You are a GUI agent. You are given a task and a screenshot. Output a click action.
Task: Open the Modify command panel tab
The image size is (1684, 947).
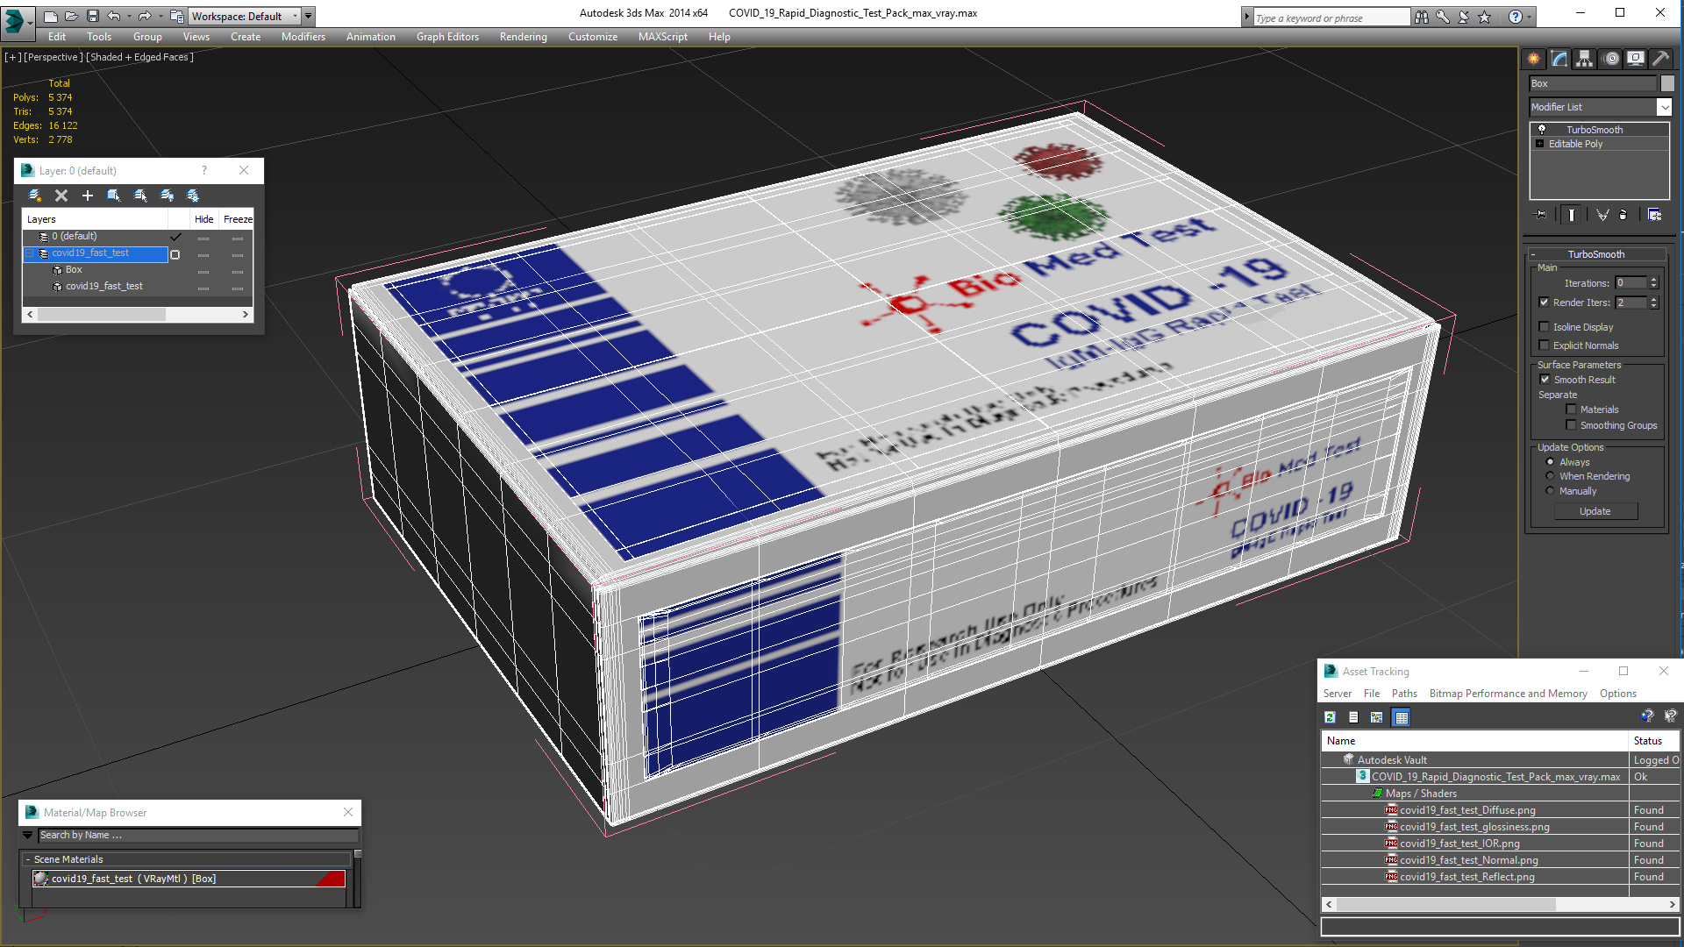(1559, 59)
